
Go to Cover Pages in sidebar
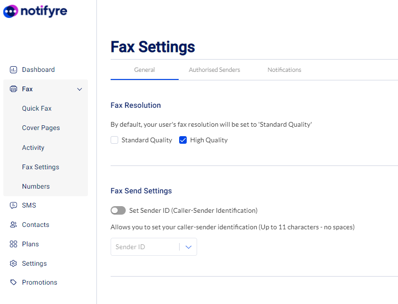coord(41,128)
